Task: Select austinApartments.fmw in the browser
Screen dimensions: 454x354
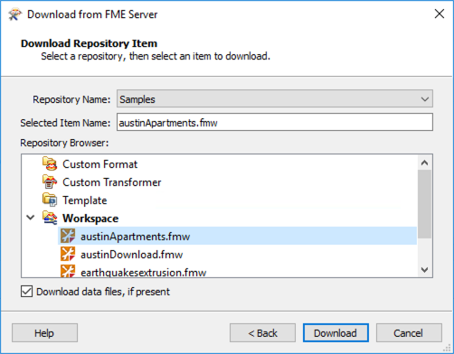Action: 135,237
